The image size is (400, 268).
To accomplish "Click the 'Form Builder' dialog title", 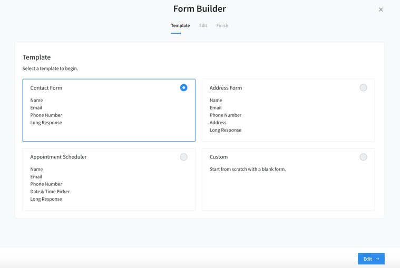I will click(200, 9).
